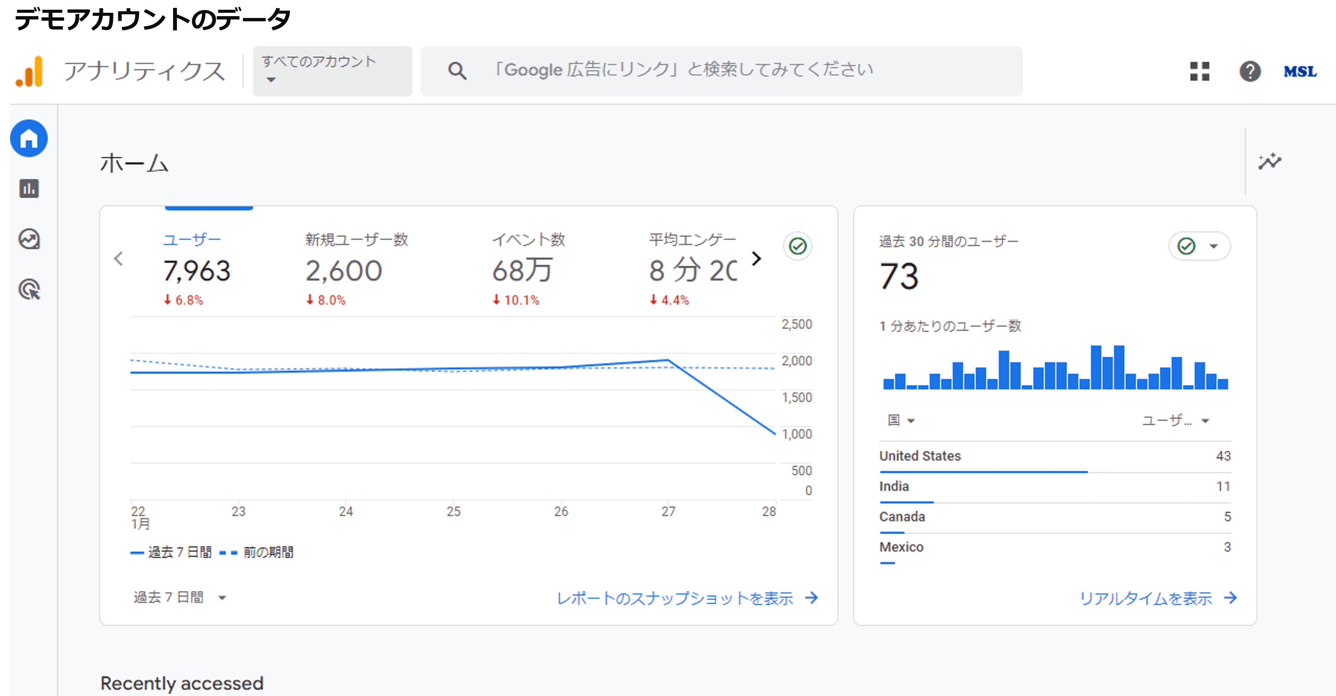The image size is (1336, 696).
Task: Select the 平均エンゲージ metric tab
Action: pyautogui.click(x=693, y=269)
